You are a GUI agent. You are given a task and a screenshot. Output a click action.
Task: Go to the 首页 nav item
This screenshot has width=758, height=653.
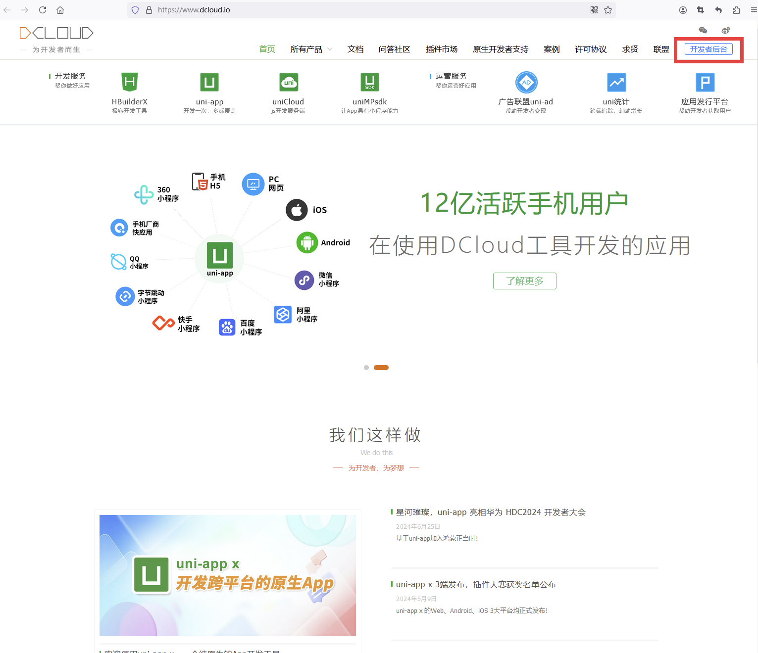pyautogui.click(x=267, y=49)
